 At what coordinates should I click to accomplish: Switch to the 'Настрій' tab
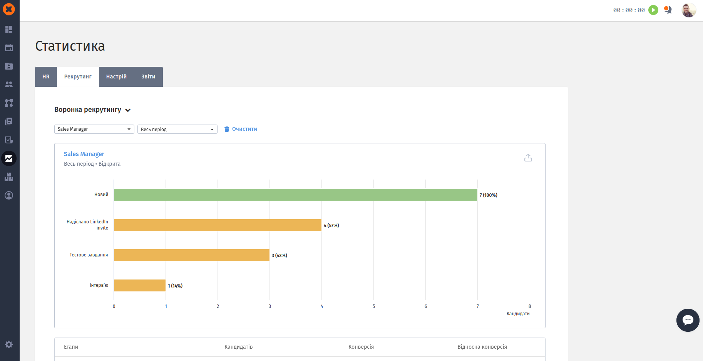point(116,77)
